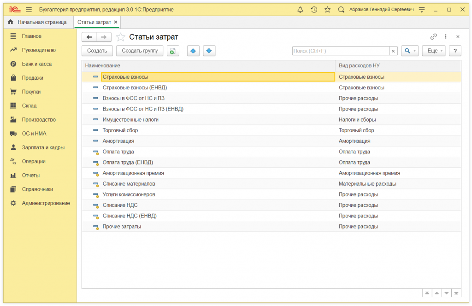Click the notifications bell icon

tap(301, 9)
